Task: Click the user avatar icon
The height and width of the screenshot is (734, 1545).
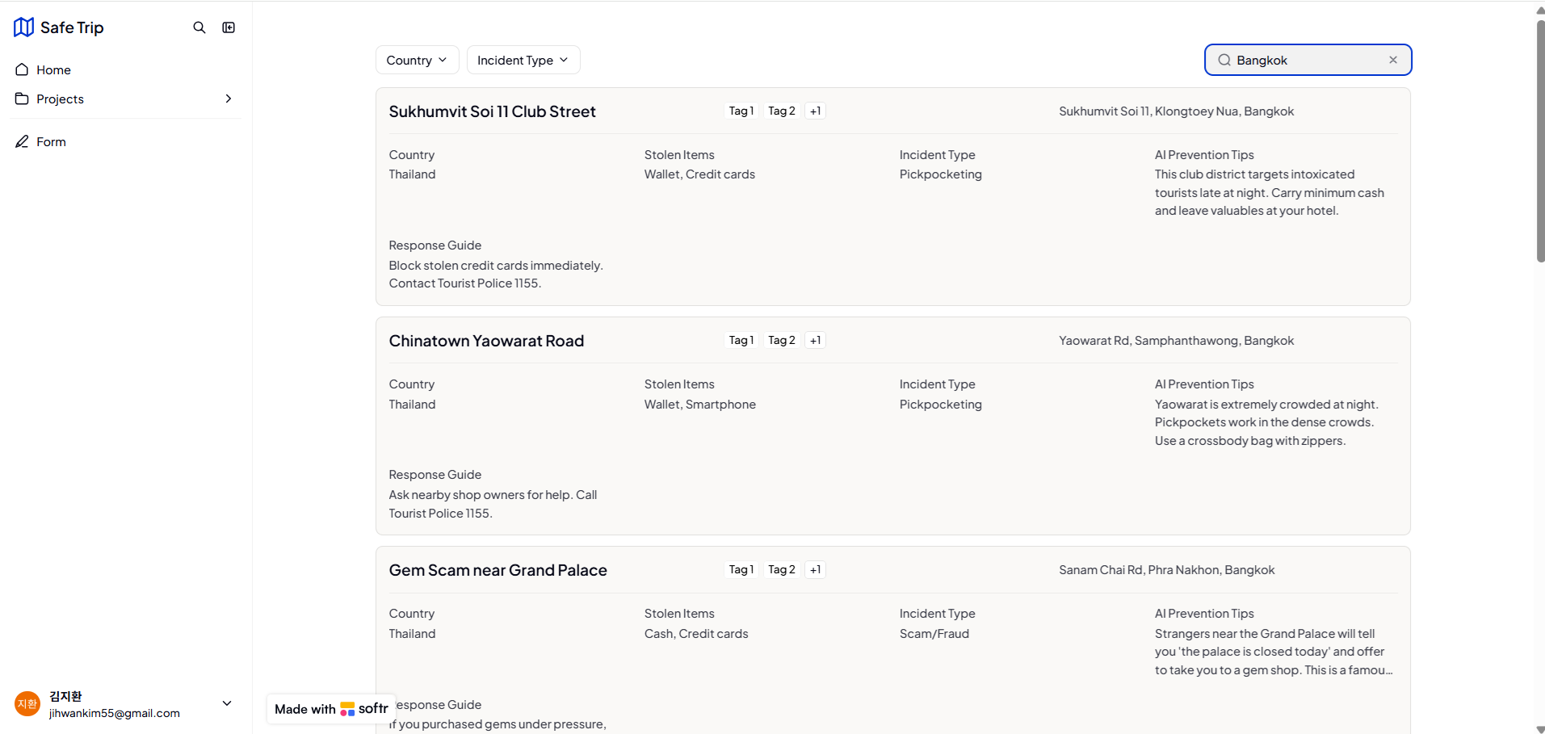Action: click(27, 704)
